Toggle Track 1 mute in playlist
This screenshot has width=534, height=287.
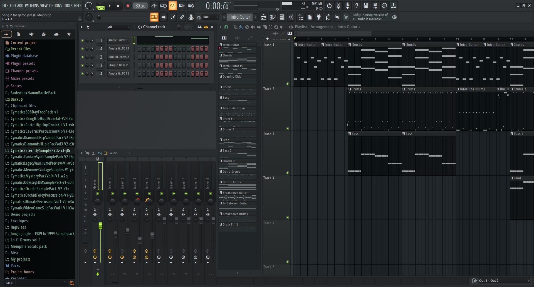(288, 84)
